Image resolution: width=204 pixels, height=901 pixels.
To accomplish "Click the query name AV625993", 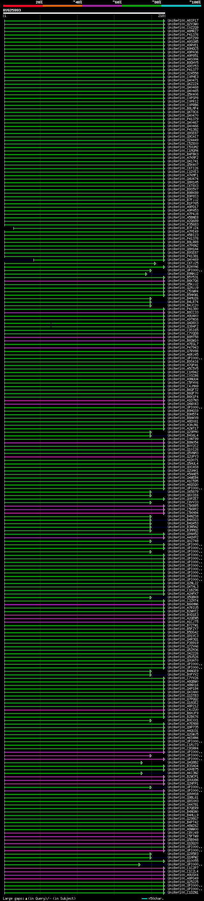I will pyautogui.click(x=12, y=11).
